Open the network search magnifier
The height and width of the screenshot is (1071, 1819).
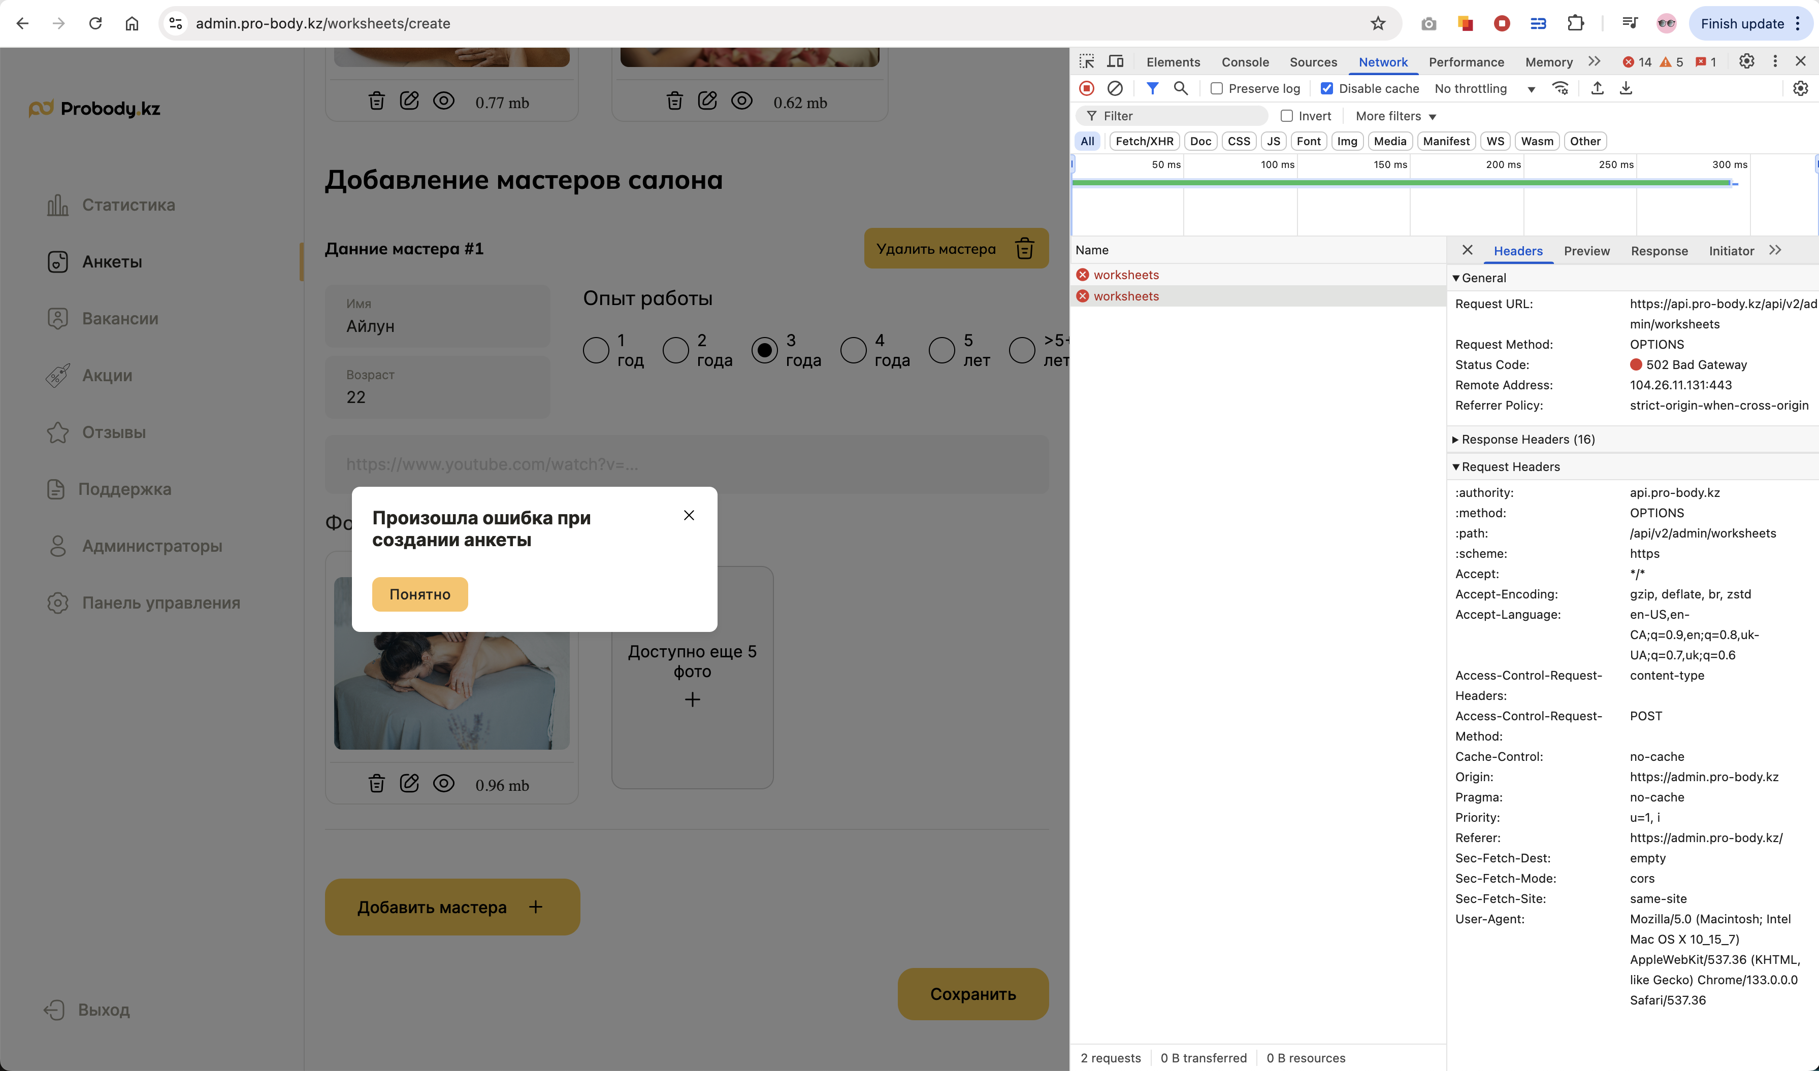click(1180, 88)
